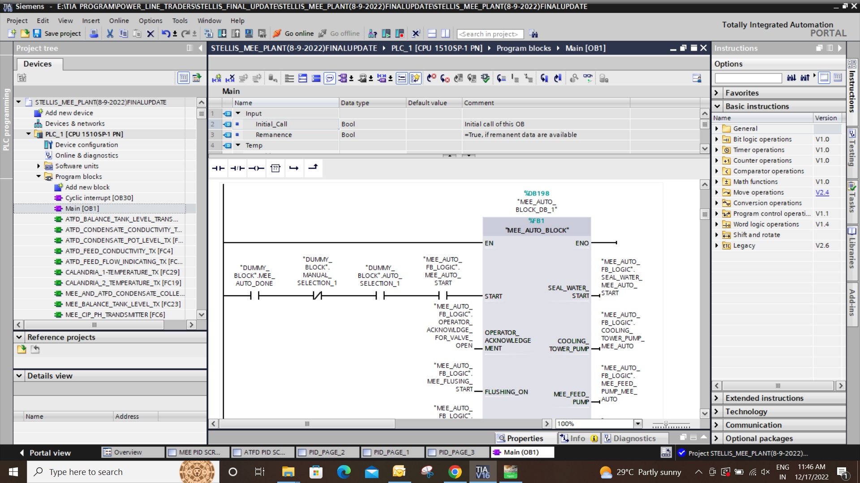Toggle display of favorites in editor
Image resolution: width=860 pixels, height=483 pixels.
415,79
